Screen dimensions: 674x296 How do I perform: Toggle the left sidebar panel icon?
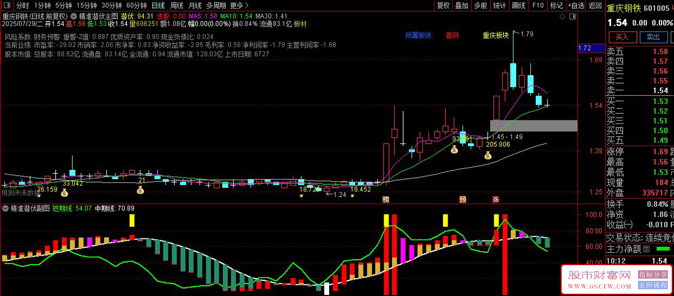[7, 5]
